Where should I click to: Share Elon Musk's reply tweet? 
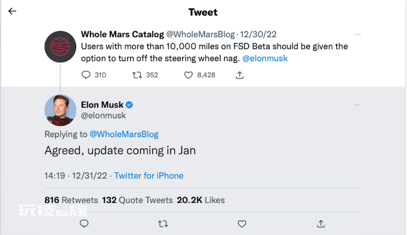[x=321, y=224]
